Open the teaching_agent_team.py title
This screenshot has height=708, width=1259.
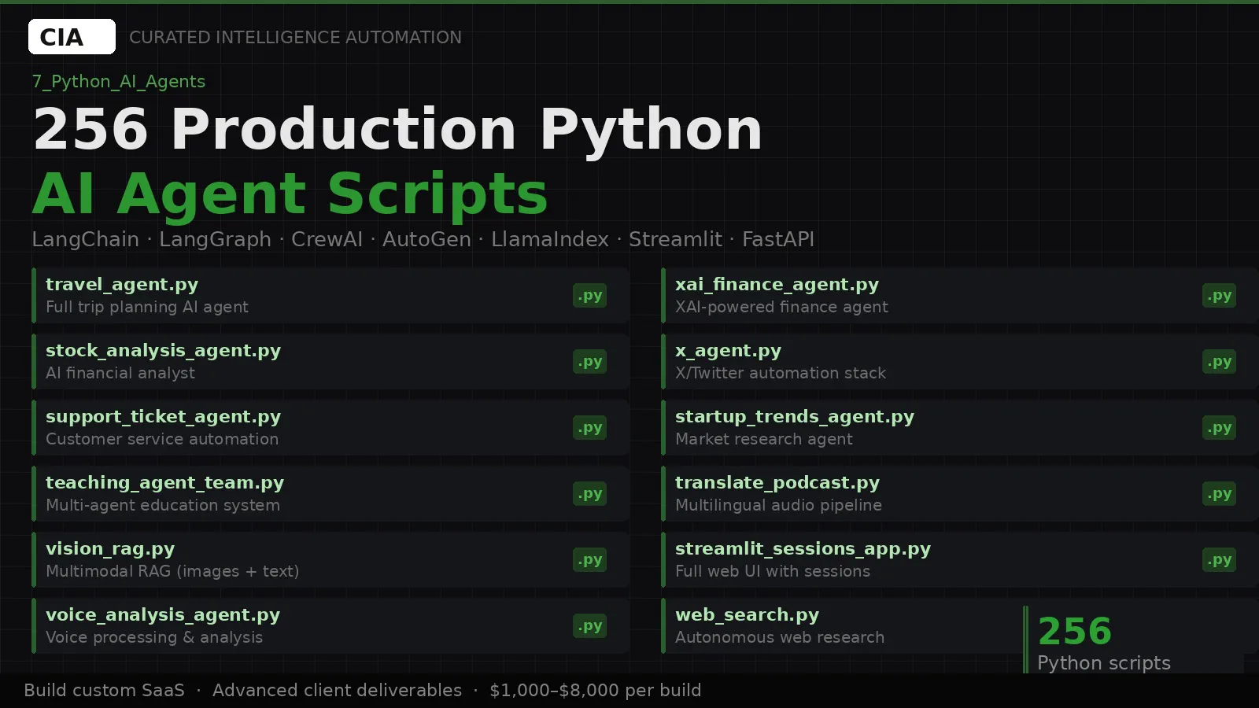[164, 483]
